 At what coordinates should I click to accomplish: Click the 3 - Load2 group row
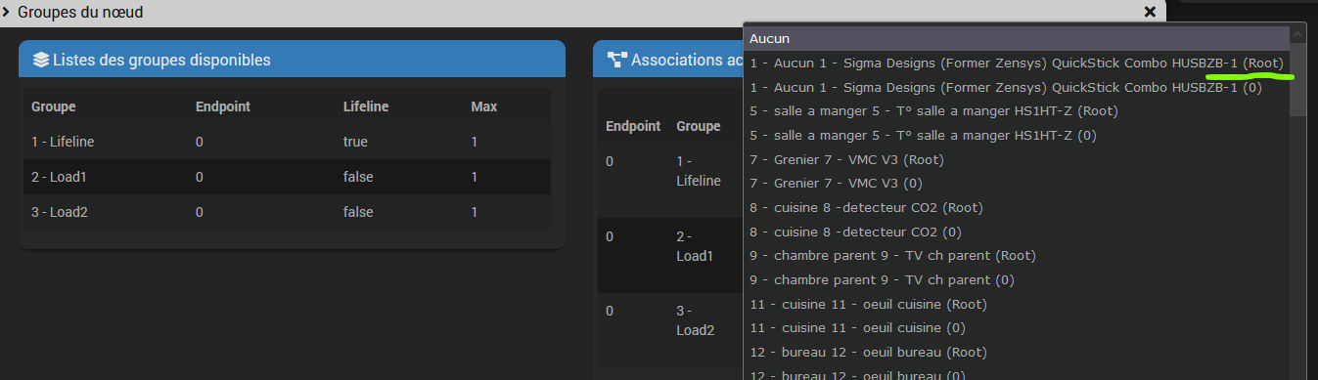[x=287, y=212]
